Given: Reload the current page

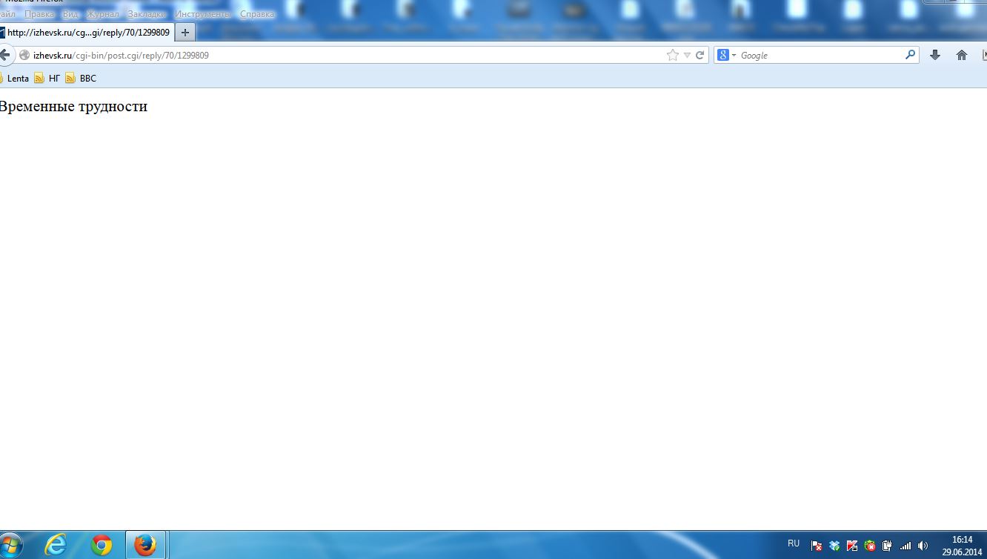Looking at the screenshot, I should pos(699,55).
